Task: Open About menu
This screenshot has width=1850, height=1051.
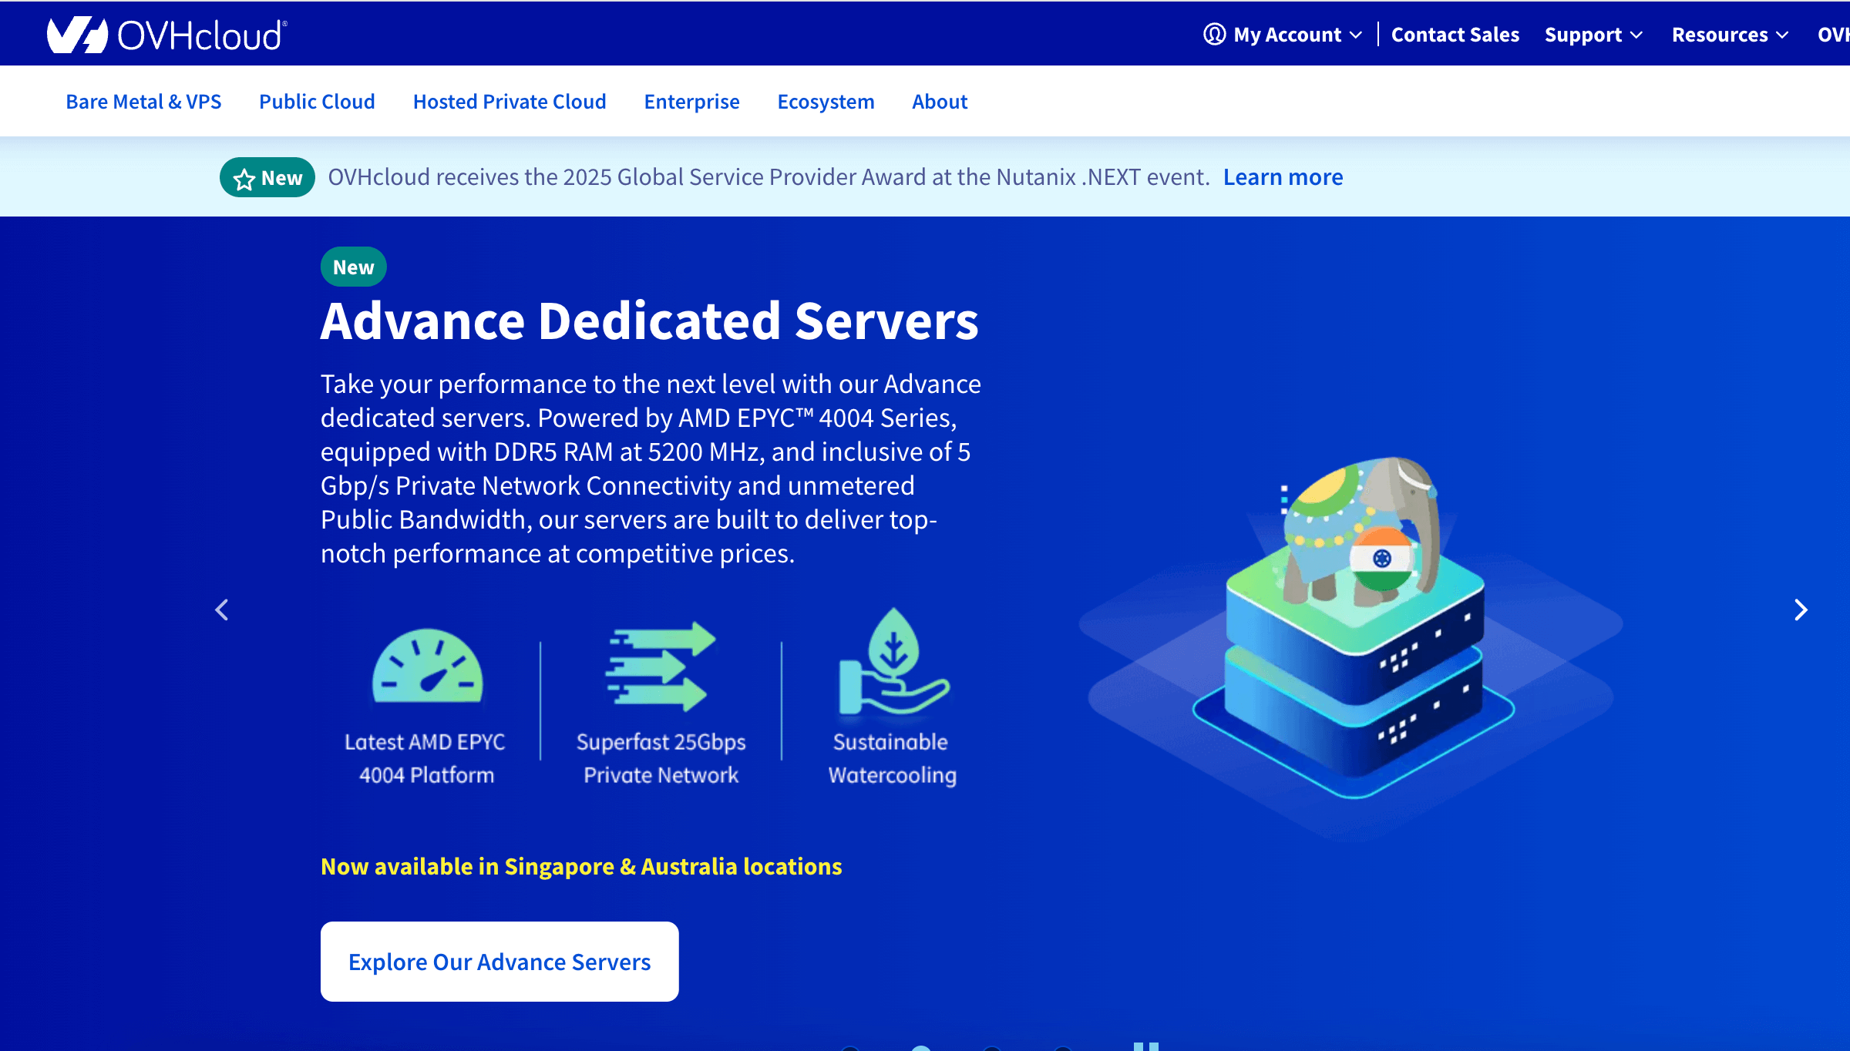Action: pyautogui.click(x=940, y=102)
